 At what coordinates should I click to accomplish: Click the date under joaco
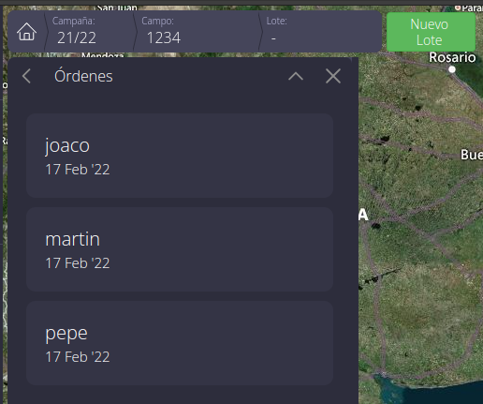78,170
